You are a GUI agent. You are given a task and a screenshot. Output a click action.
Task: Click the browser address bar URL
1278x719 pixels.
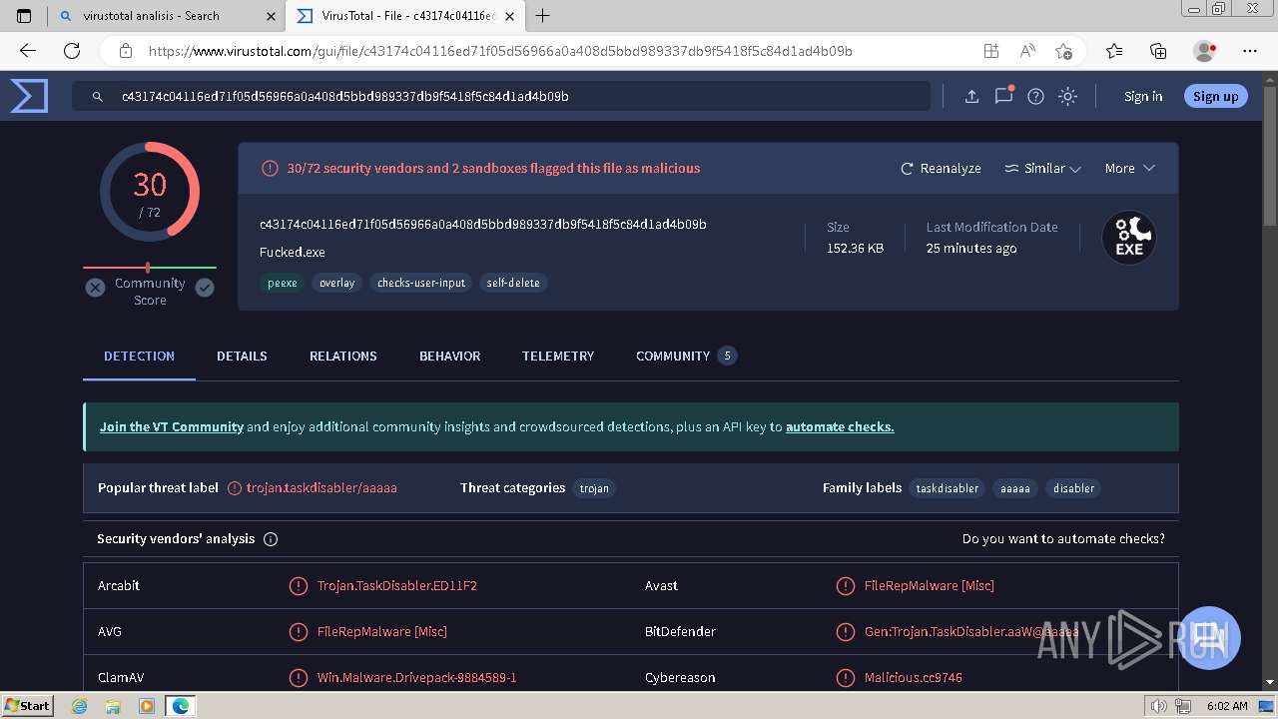500,51
